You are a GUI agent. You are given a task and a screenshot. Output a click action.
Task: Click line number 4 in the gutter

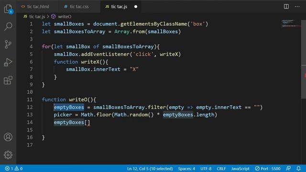point(31,47)
